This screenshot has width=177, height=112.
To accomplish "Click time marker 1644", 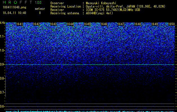I will point(70,24).
